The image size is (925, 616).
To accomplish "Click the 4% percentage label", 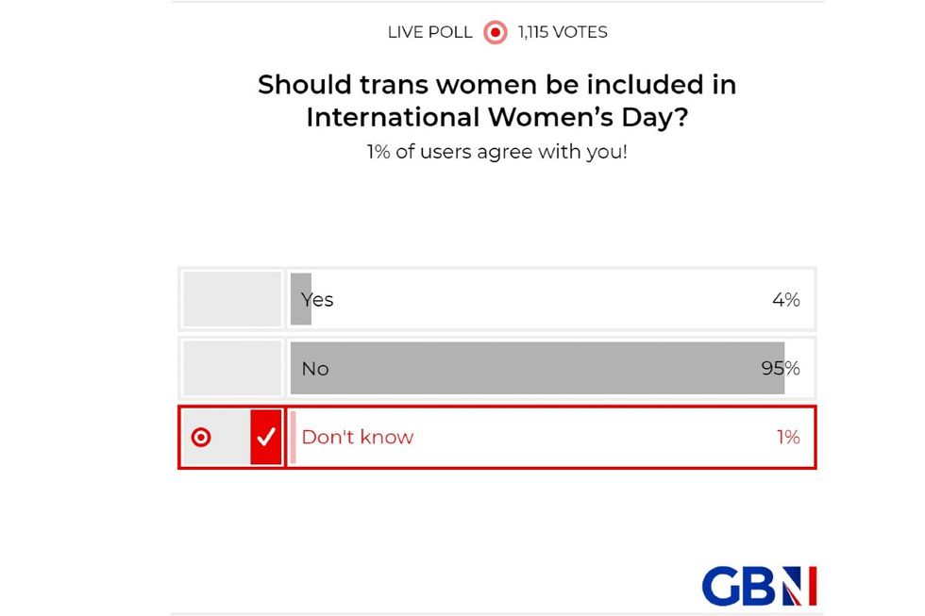I will (x=785, y=300).
